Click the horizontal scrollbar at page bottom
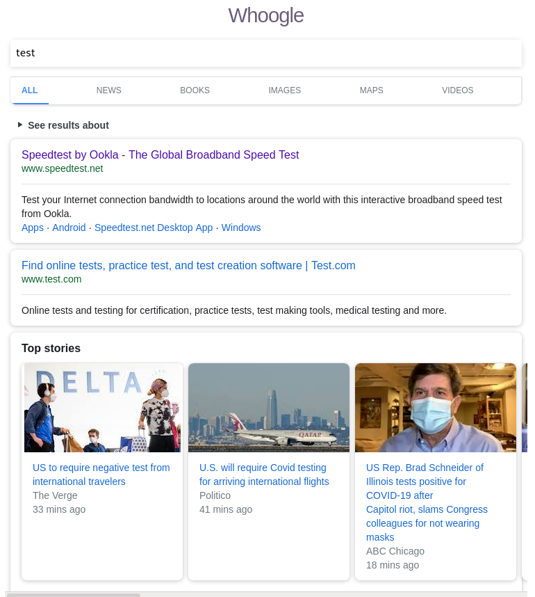 [74, 595]
